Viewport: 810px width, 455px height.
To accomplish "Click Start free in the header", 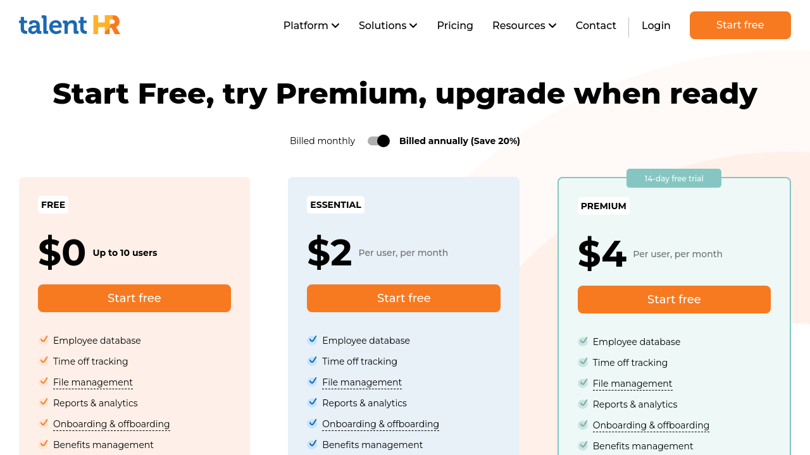I will [740, 25].
